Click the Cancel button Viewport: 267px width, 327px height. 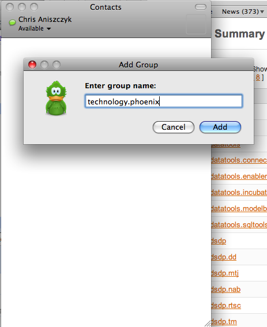174,127
